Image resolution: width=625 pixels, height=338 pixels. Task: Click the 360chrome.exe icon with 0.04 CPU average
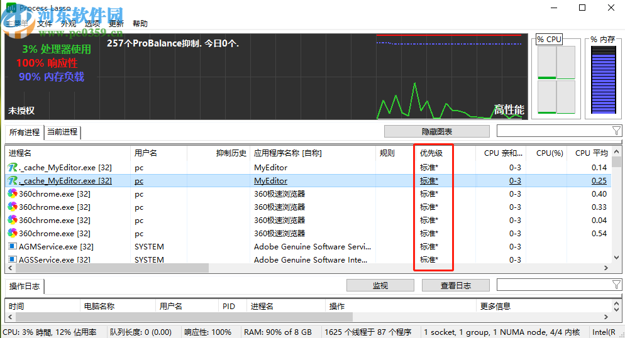(13, 220)
